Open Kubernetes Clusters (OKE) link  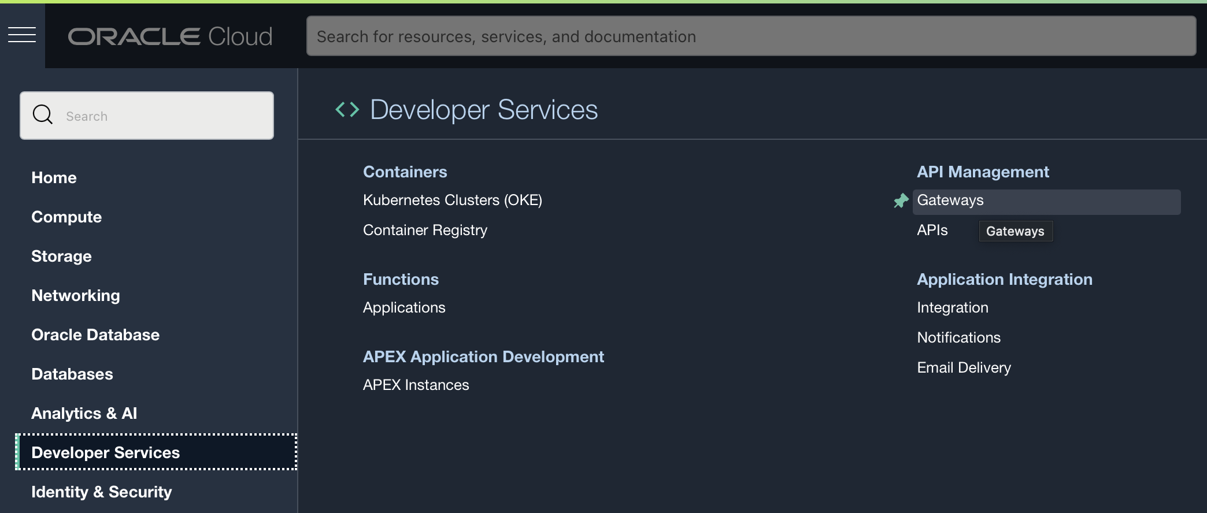452,200
